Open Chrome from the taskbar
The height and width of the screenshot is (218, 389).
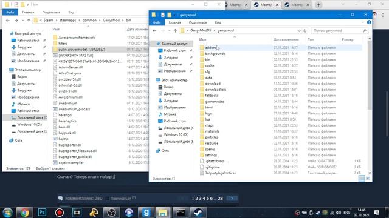(x=24, y=213)
